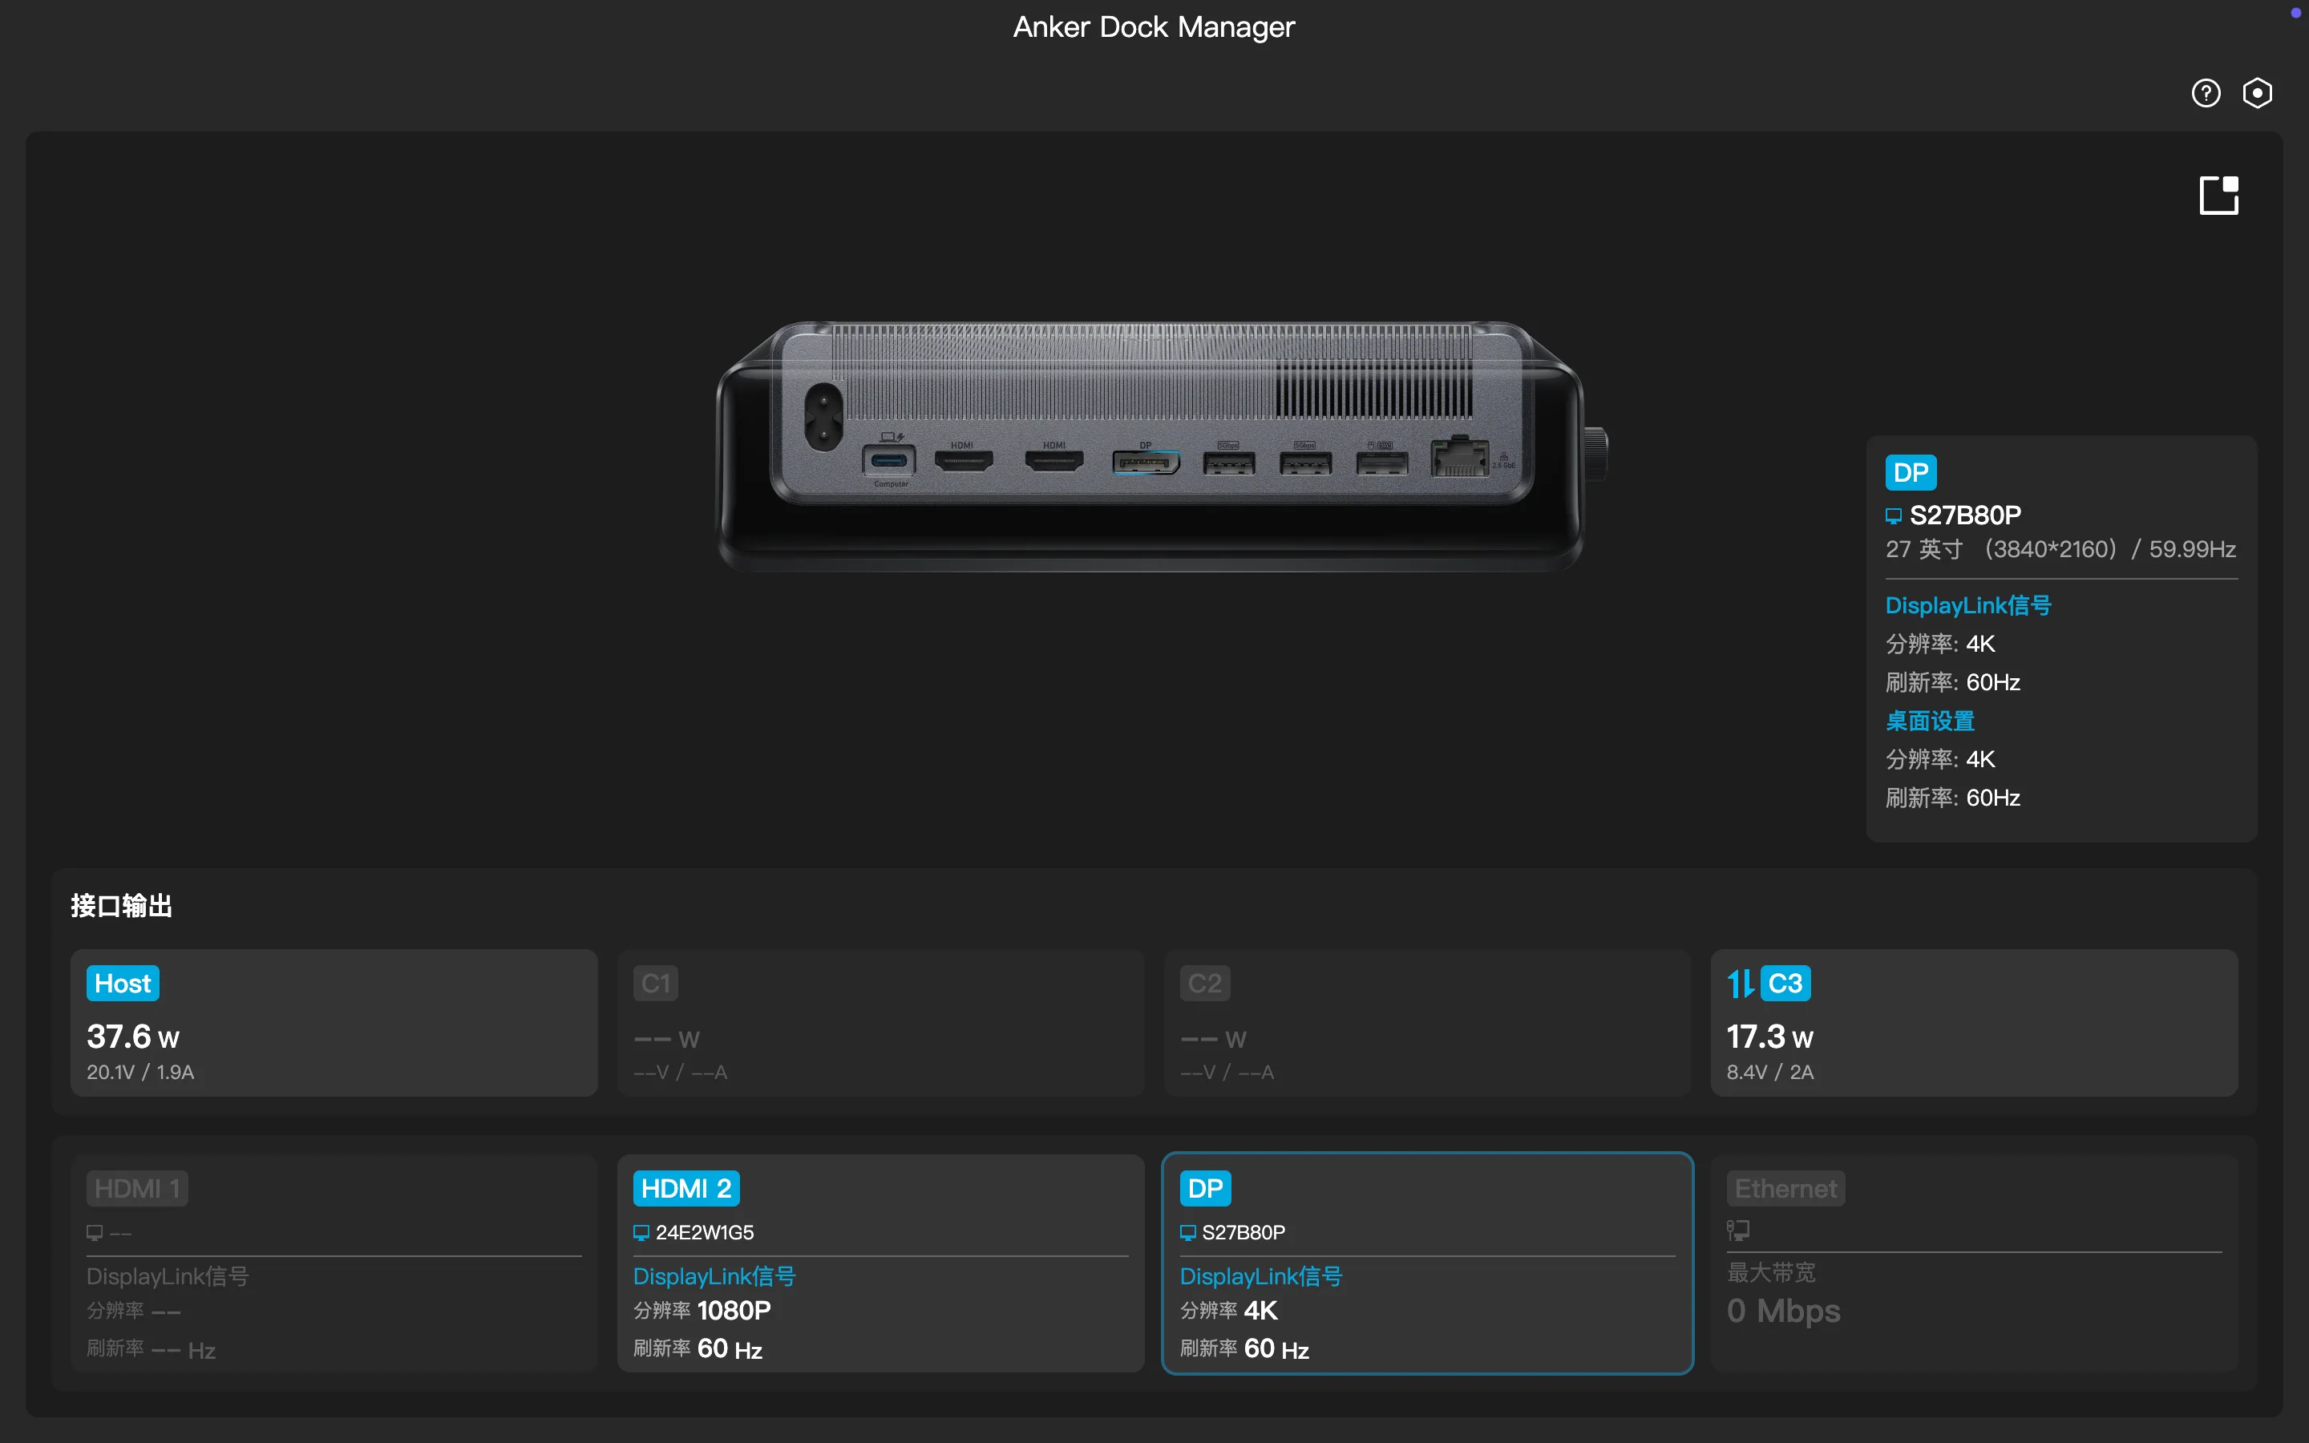Select the HDMI 2 display card

pyautogui.click(x=880, y=1263)
